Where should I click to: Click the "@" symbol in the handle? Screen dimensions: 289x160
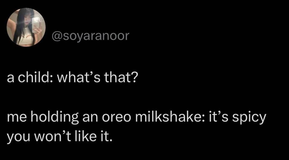(57, 36)
